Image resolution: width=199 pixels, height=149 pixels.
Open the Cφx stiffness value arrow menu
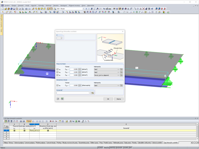81,85
